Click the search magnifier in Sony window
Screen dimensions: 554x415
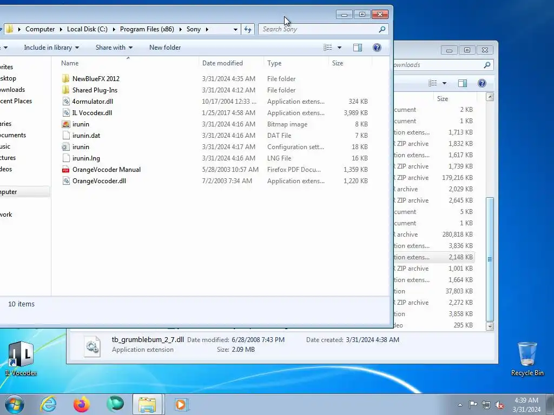click(x=382, y=29)
